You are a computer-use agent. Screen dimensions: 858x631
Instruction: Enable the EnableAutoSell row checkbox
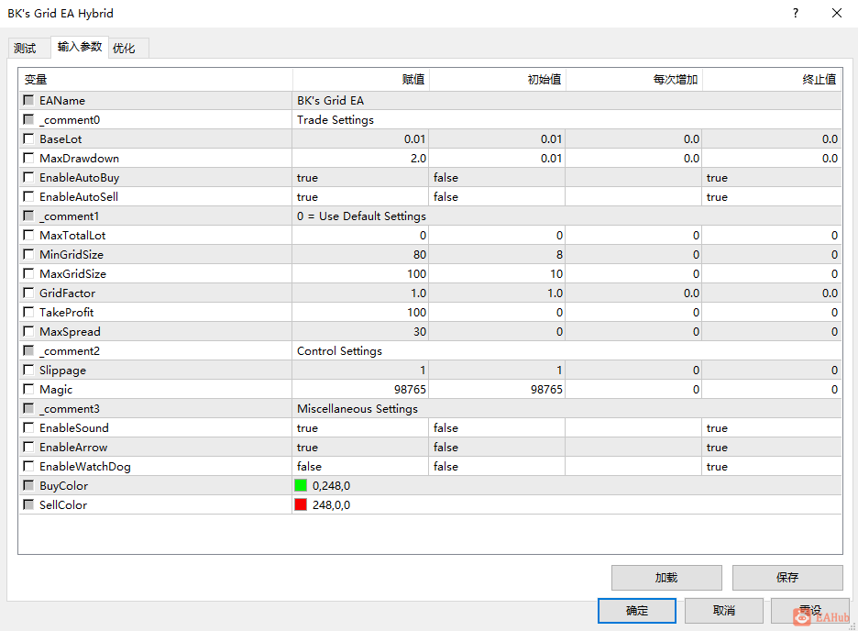click(28, 196)
